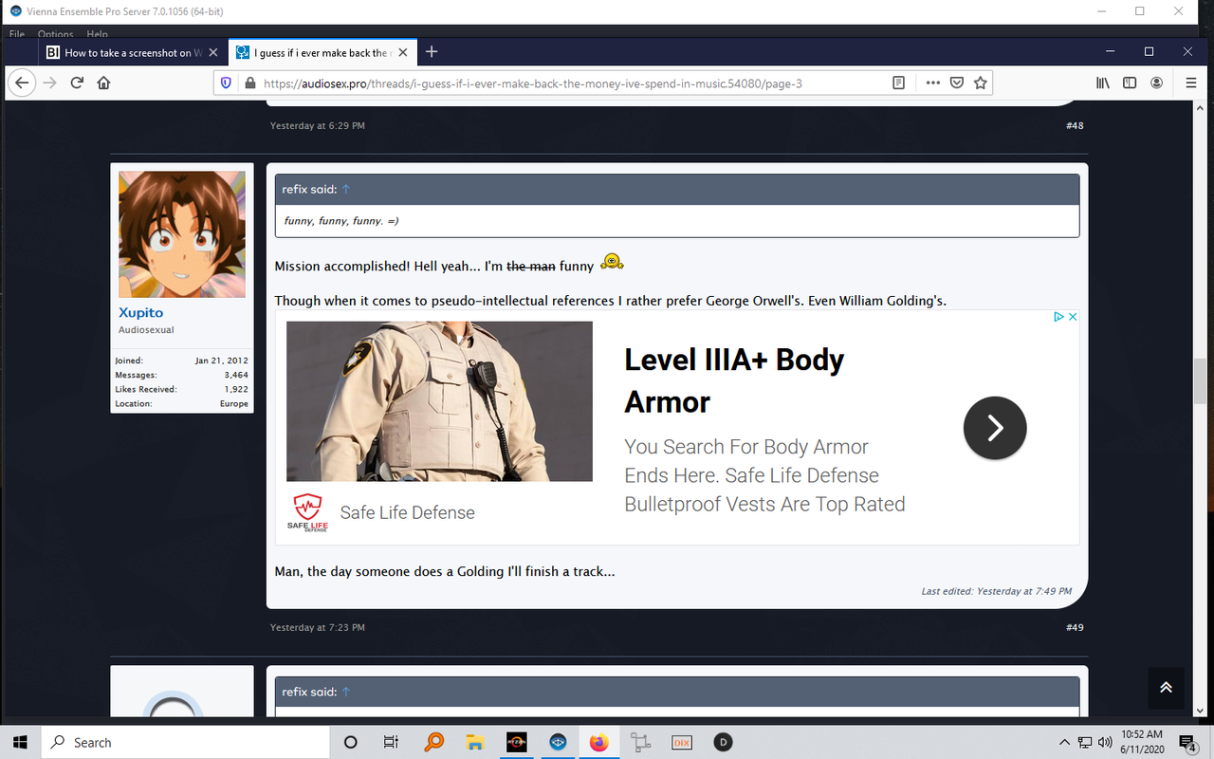The width and height of the screenshot is (1214, 759).
Task: Click the tracking protection shield icon
Action: 225,83
